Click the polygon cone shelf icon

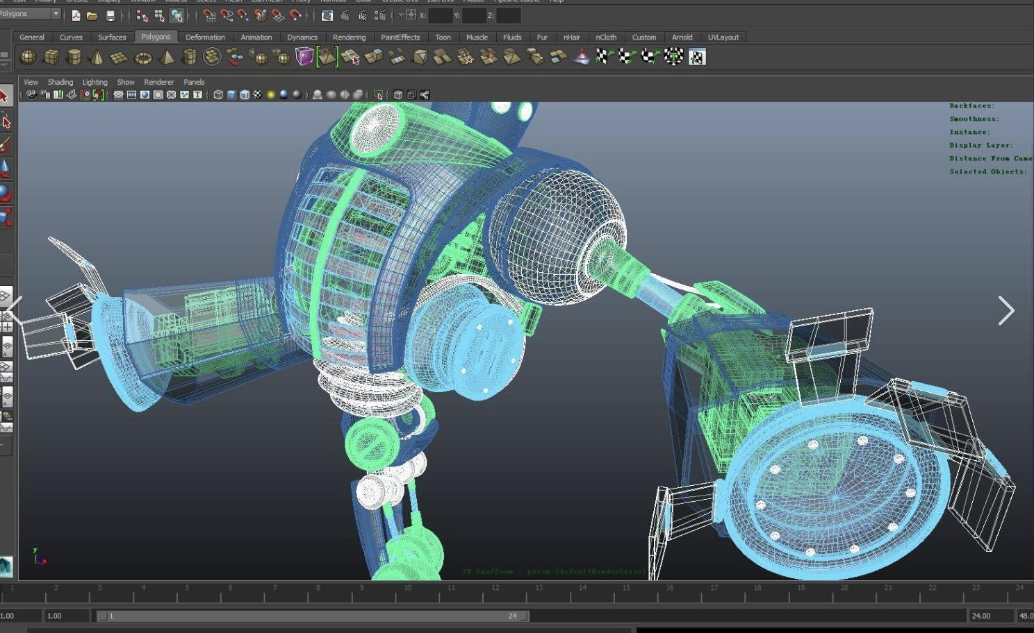pos(97,57)
